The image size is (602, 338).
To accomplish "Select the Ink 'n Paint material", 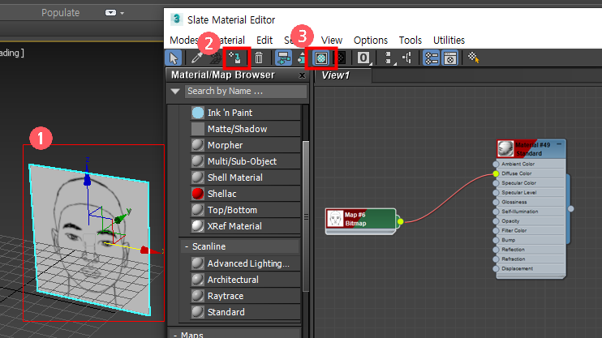I will tap(245, 113).
